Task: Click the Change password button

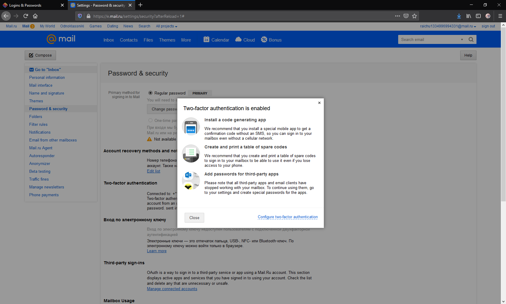Action: point(162,109)
